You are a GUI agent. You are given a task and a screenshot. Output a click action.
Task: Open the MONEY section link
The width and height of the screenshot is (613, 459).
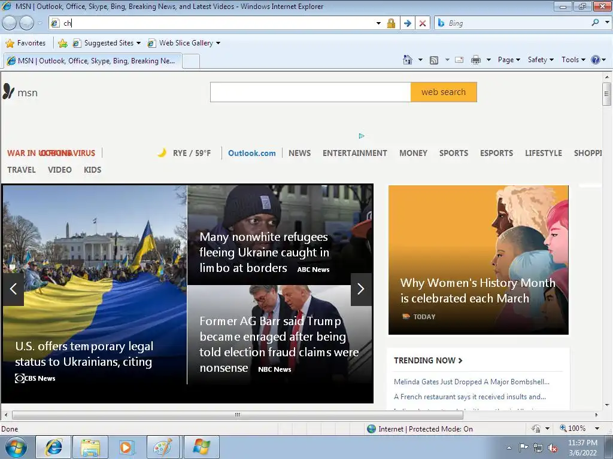click(x=413, y=153)
